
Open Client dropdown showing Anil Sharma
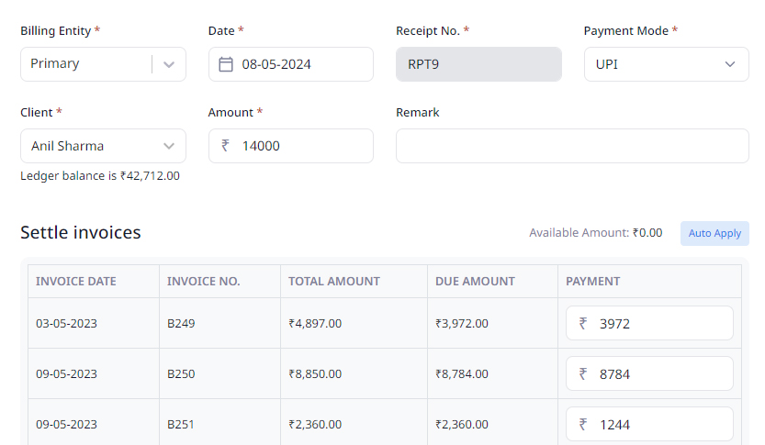coord(103,146)
